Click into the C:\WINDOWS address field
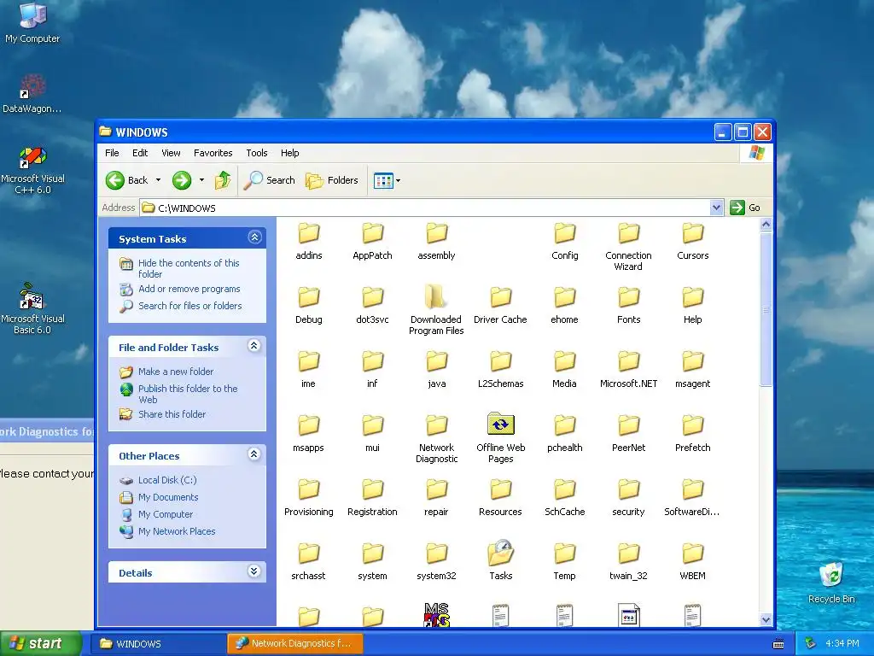The image size is (874, 656). click(x=426, y=208)
